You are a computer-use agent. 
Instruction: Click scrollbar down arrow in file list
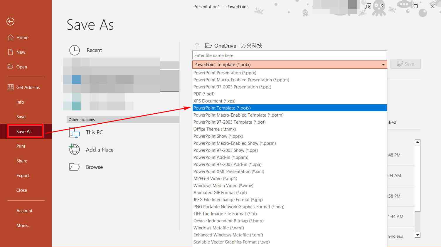click(x=418, y=235)
